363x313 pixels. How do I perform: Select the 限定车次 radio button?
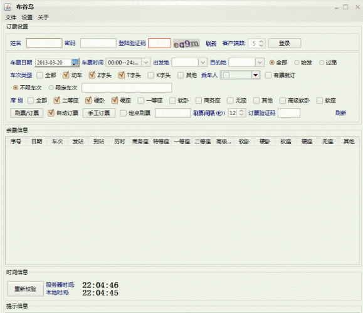[x=51, y=88]
